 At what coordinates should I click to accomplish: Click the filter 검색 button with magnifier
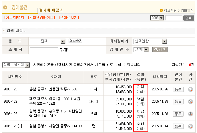(x=160, y=49)
